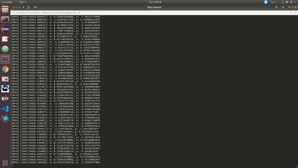Add terminal to the right icon
The image size is (298, 168).
[x=29, y=7]
